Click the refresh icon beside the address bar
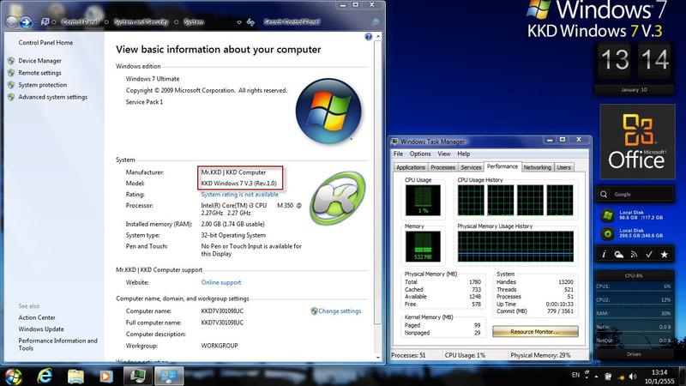 coord(250,22)
